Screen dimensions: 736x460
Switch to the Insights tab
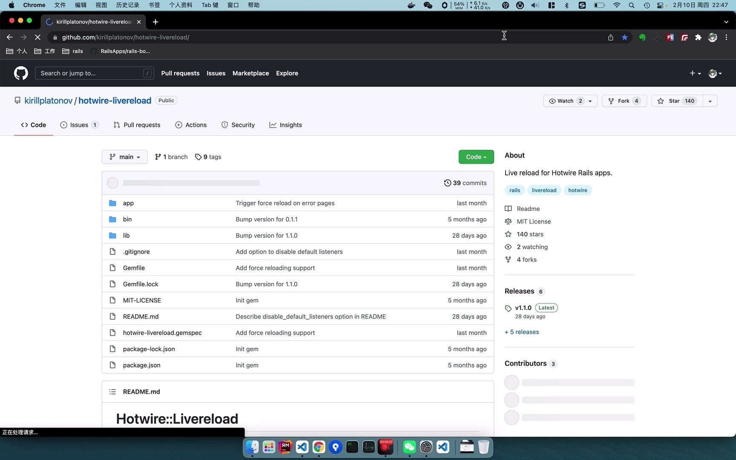pyautogui.click(x=286, y=125)
